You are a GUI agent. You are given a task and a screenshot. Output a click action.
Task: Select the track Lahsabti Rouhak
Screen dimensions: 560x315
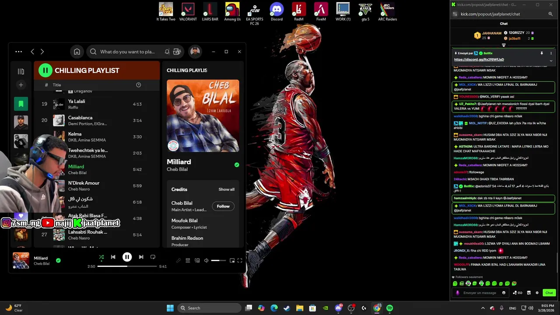coord(97,234)
